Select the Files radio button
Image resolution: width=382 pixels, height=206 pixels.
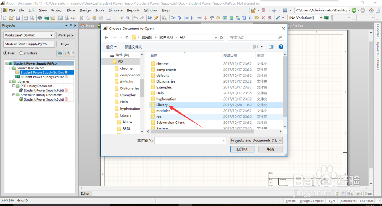point(5,53)
